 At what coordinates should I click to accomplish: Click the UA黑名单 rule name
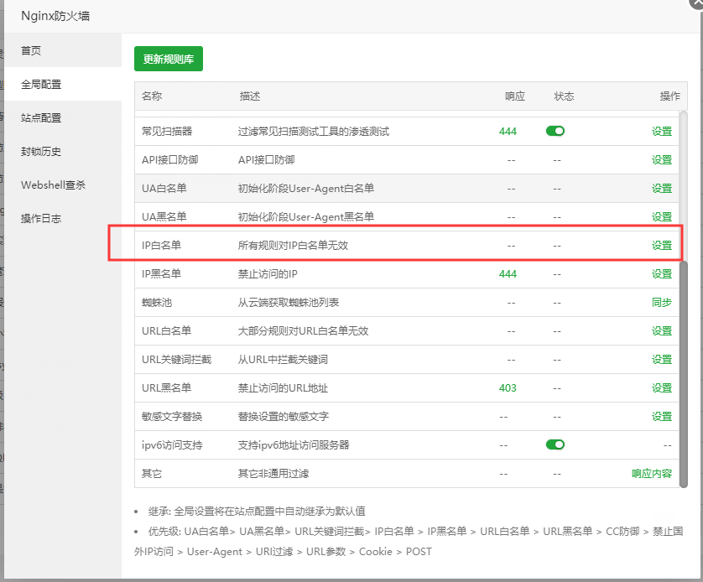pyautogui.click(x=164, y=217)
